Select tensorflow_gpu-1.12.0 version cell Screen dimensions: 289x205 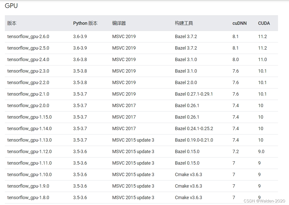(x=29, y=152)
